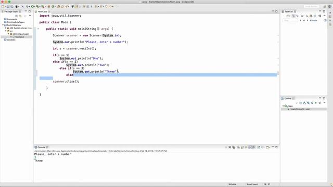Click the Outline tab

(288, 99)
